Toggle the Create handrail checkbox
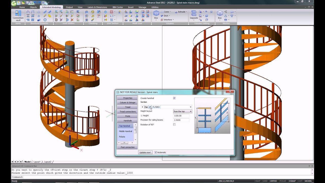 (174, 98)
